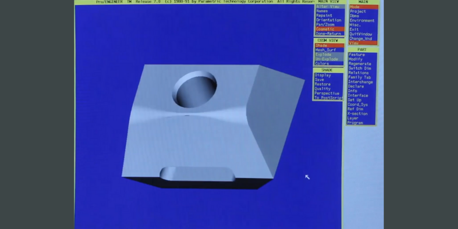
Task: Open Colors in the Cosm View menu
Action: tap(322, 64)
